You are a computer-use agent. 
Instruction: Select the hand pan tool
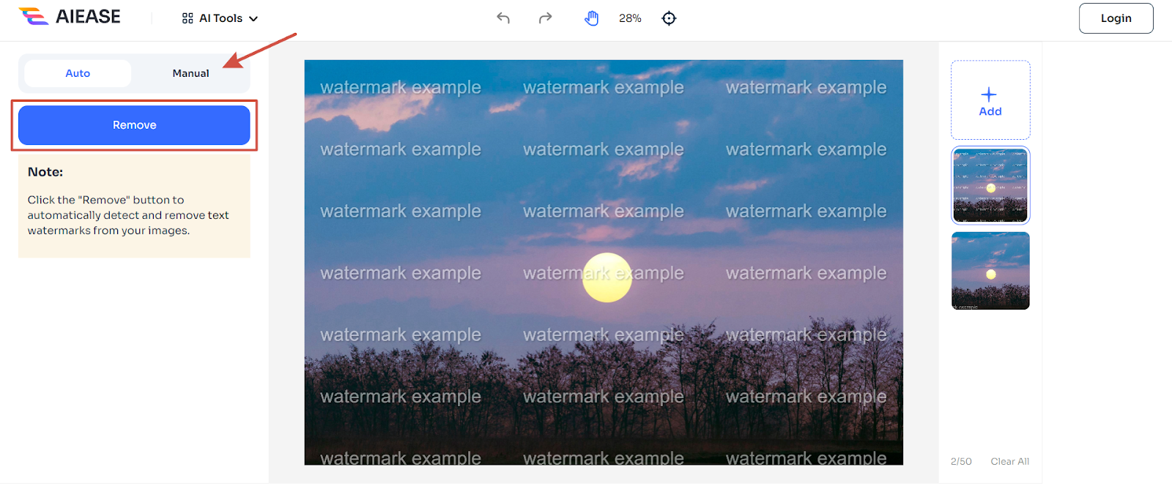[591, 18]
